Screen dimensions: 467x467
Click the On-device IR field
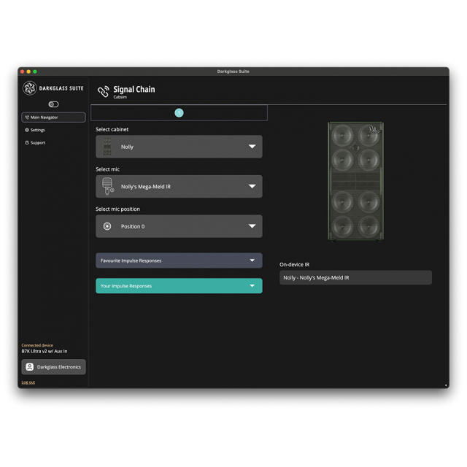355,277
